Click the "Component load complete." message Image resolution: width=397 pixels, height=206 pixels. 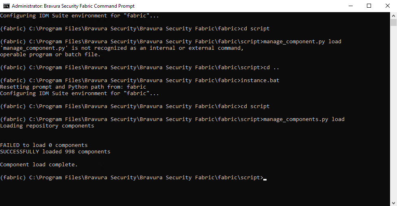point(39,165)
